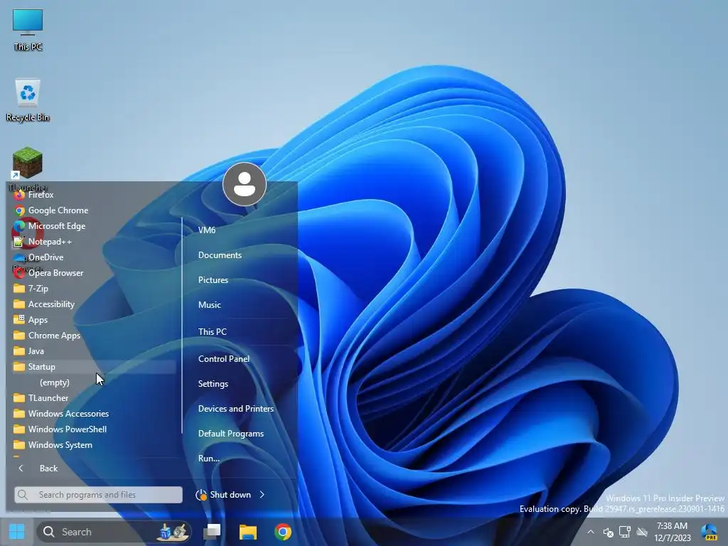Click the Insider PRE tray icon

pos(709,532)
